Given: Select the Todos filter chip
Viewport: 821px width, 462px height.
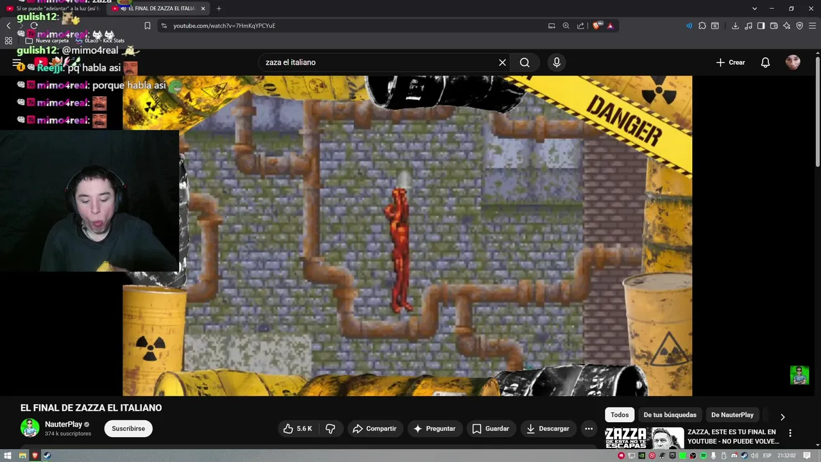Looking at the screenshot, I should 620,415.
